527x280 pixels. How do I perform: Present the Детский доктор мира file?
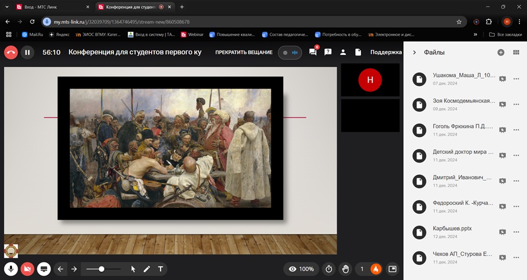[x=503, y=155]
